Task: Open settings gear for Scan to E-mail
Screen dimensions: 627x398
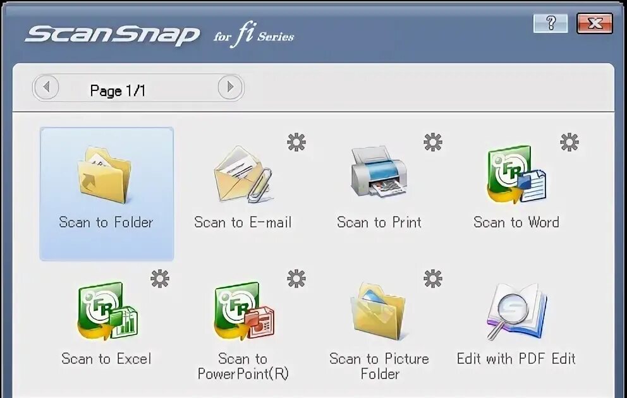Action: [296, 142]
